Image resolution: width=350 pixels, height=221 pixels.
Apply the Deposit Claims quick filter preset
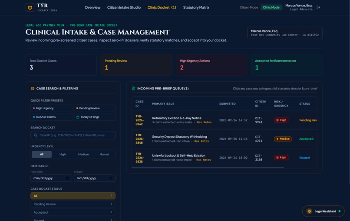(x=51, y=117)
